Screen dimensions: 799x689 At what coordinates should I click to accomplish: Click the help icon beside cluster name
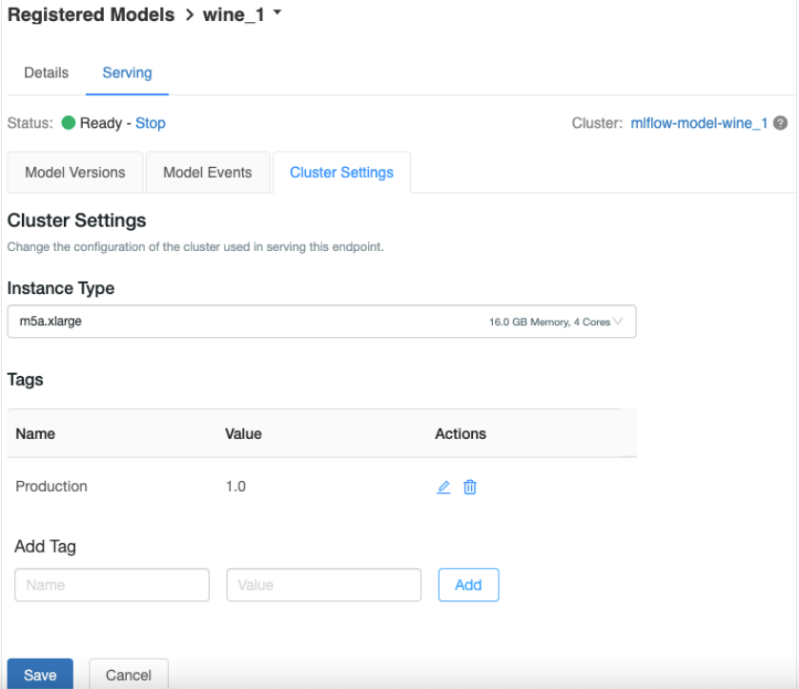[x=780, y=123]
